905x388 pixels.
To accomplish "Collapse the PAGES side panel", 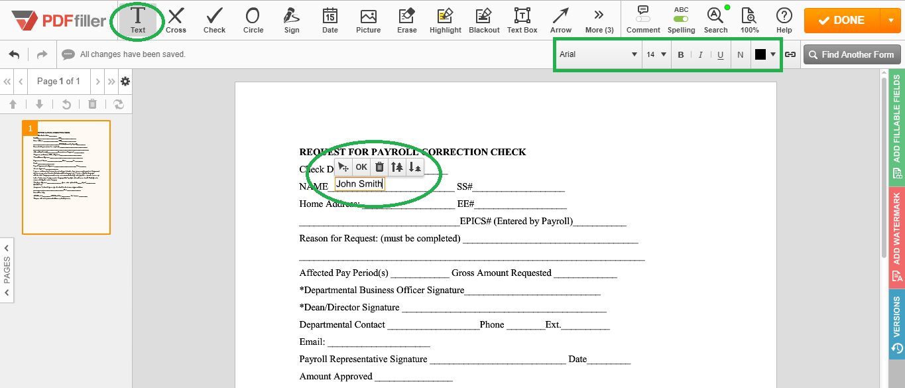I will point(7,270).
